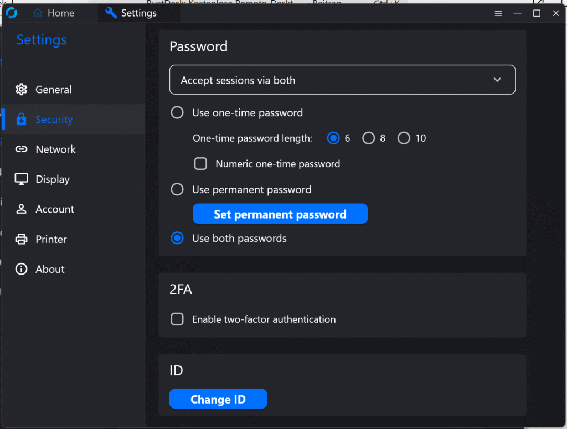Click the General gear icon in sidebar
This screenshot has height=429, width=567.
(22, 90)
